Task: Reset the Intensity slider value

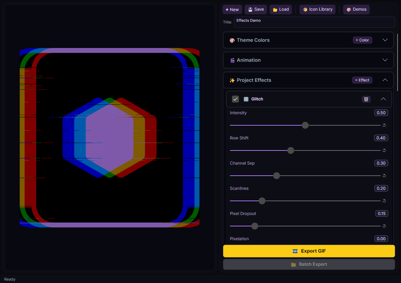Action: (384, 125)
